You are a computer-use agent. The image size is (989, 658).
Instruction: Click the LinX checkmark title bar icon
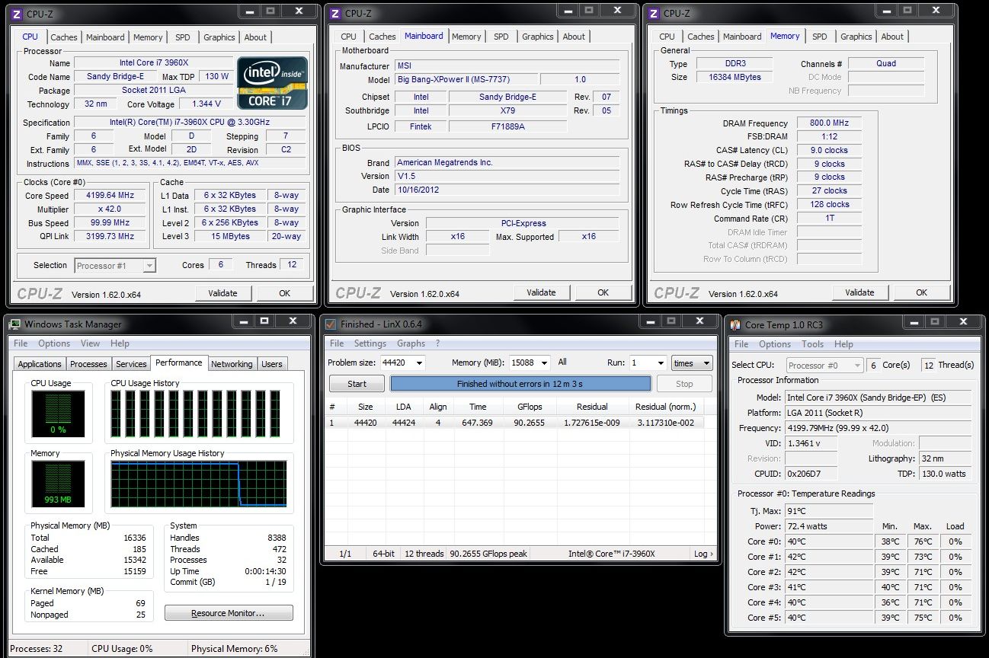pyautogui.click(x=331, y=324)
